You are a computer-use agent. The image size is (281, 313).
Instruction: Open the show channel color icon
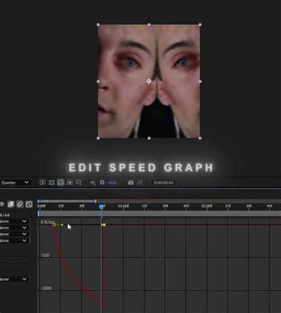pos(93,182)
